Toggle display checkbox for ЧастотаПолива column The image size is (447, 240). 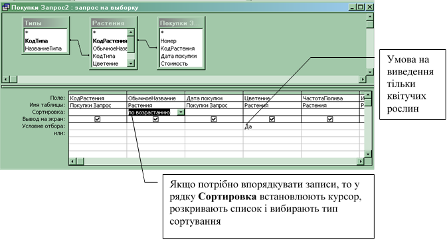(330, 119)
